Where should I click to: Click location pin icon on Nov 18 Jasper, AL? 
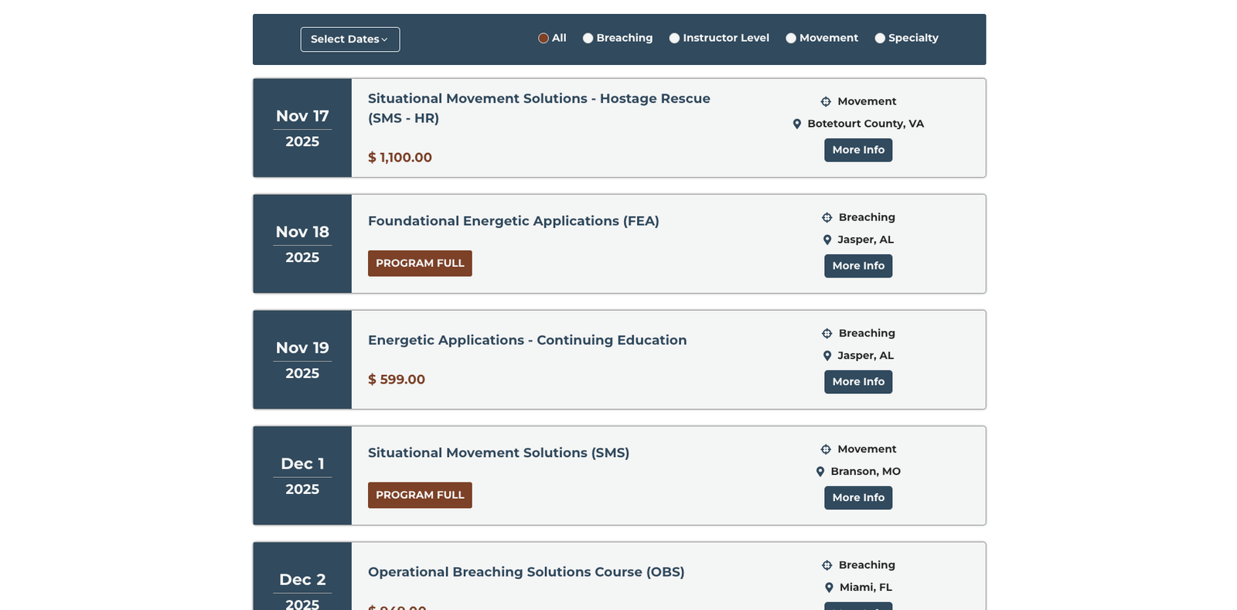pyautogui.click(x=827, y=240)
